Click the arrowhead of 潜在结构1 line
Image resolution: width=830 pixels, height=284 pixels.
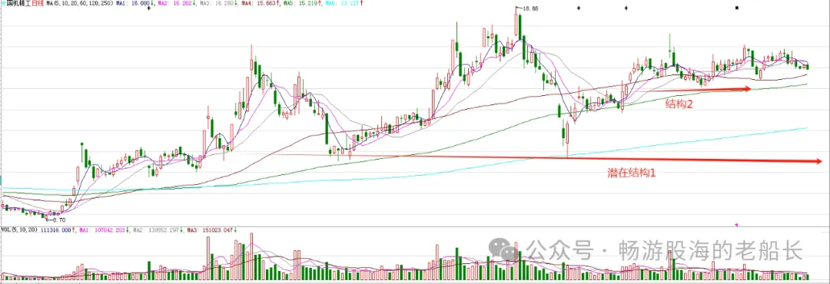pyautogui.click(x=818, y=161)
